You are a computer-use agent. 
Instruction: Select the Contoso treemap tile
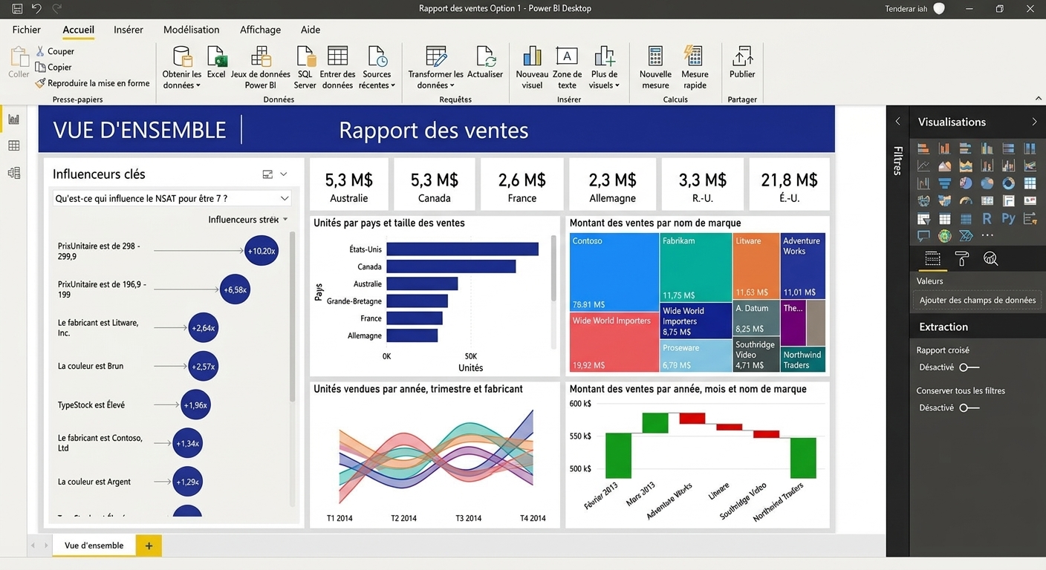[x=614, y=272]
